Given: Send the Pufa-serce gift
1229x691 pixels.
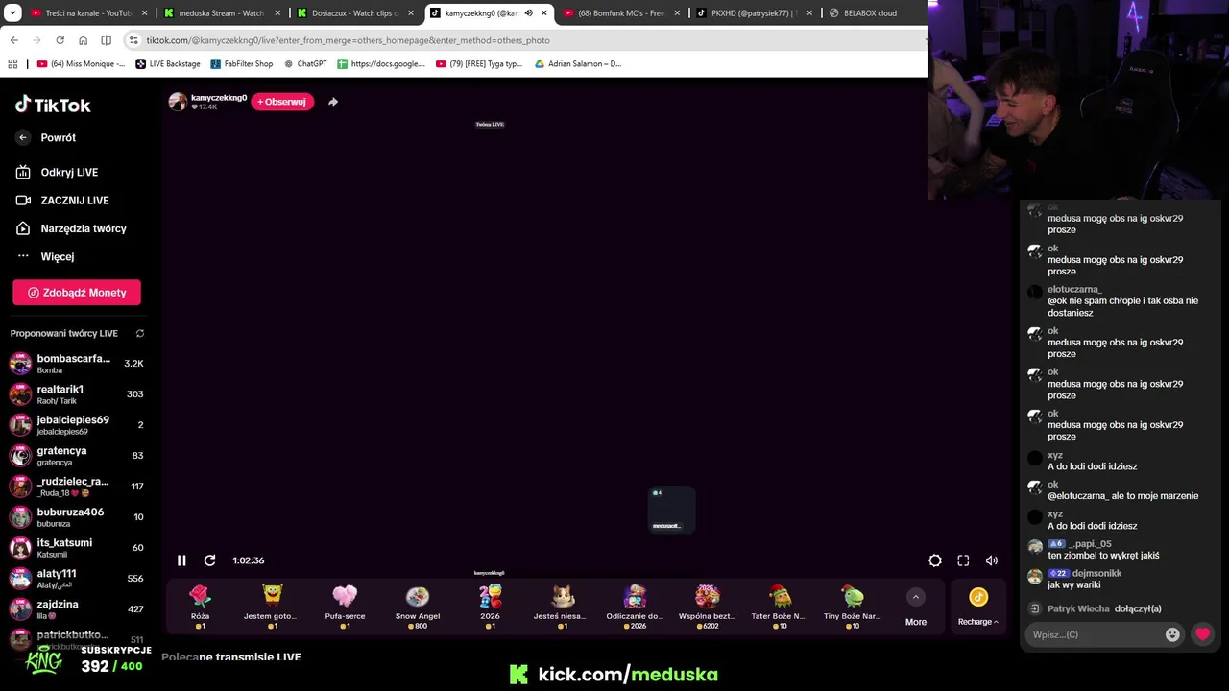Looking at the screenshot, I should coord(345,607).
